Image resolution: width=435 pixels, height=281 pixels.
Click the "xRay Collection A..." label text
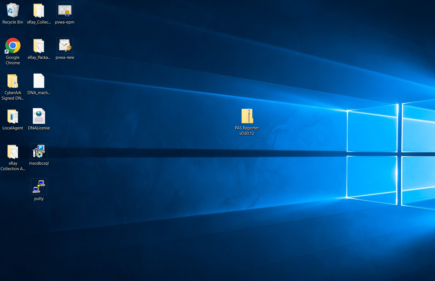coord(13,166)
